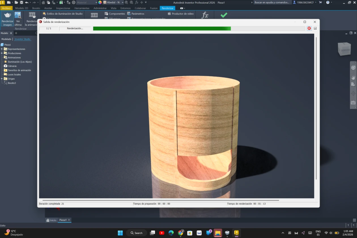This screenshot has width=357, height=238.
Task: Expand the Origen tree node
Action: pyautogui.click(x=2, y=79)
